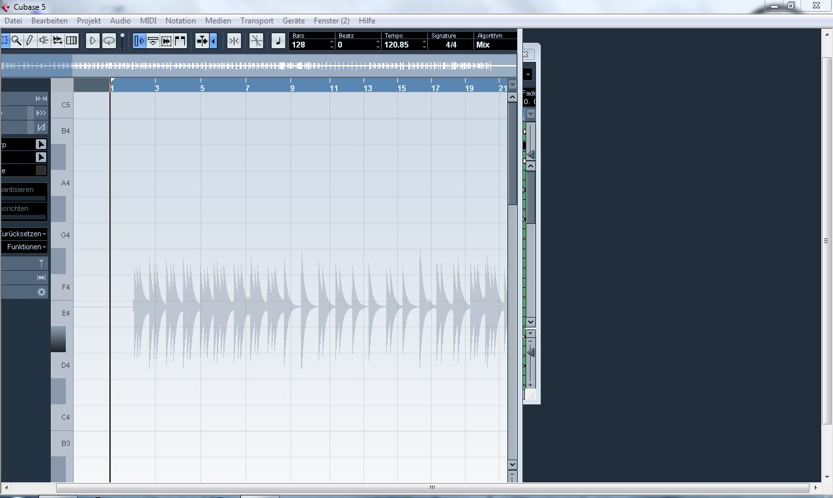
Task: Open the Hilfe menu
Action: point(367,21)
